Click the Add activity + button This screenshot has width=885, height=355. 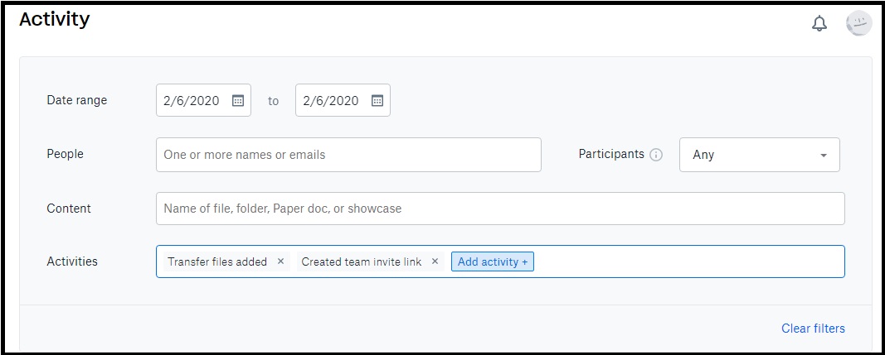[x=493, y=261]
